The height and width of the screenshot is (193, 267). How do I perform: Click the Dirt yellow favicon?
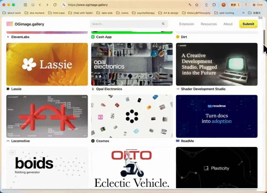pos(178,37)
